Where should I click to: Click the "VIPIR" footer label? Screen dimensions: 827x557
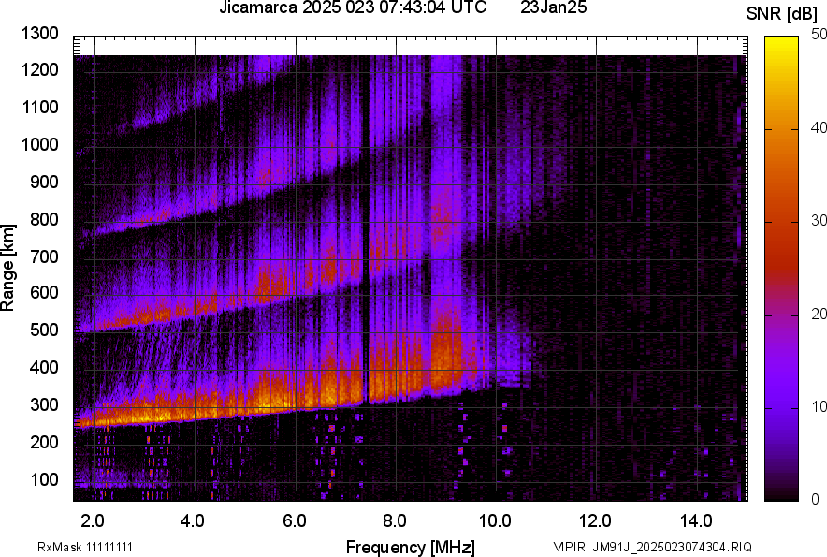click(569, 547)
